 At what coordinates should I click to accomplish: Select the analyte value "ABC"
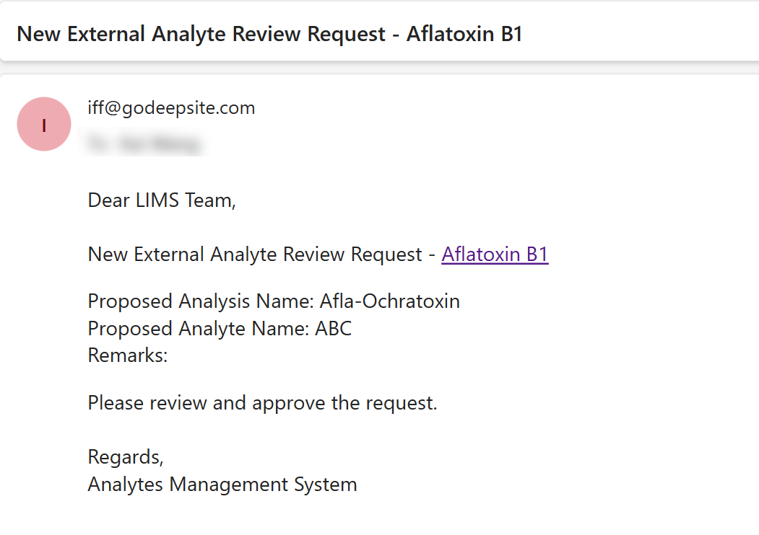click(x=334, y=328)
